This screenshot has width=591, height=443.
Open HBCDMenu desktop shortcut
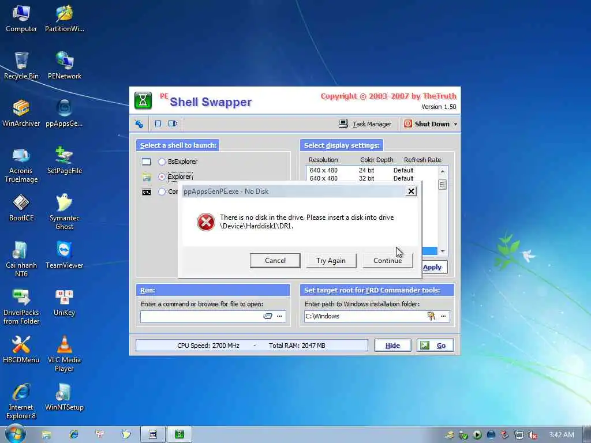21,350
